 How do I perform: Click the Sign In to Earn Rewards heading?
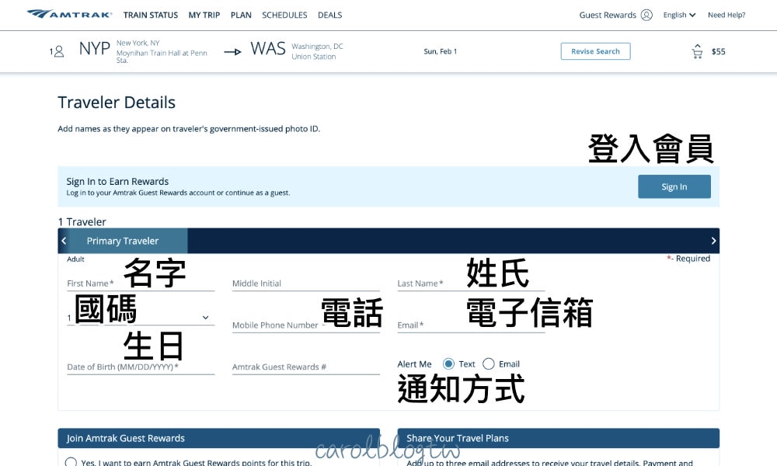coord(117,181)
